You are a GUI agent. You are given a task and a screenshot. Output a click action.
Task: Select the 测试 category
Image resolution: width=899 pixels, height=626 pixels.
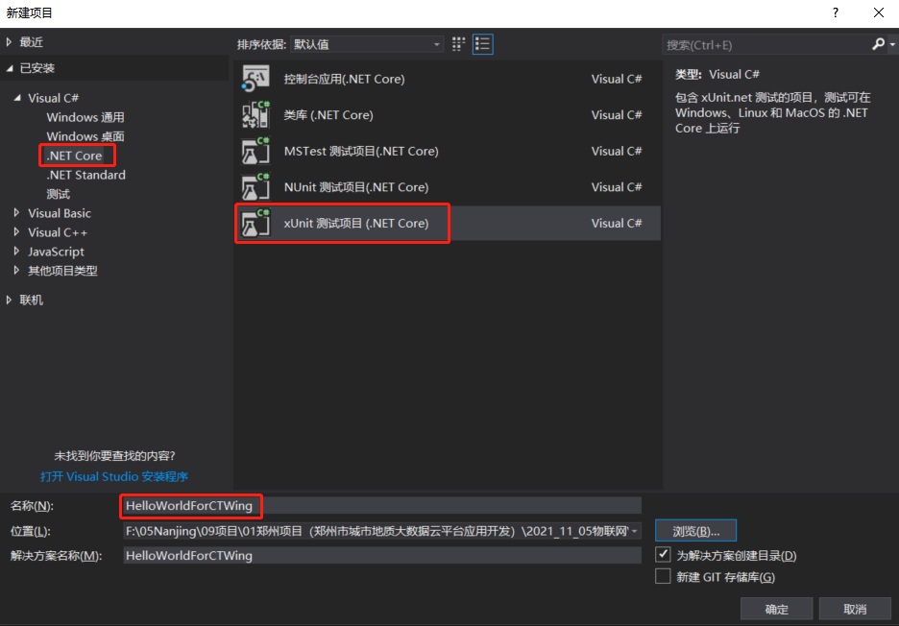point(58,194)
